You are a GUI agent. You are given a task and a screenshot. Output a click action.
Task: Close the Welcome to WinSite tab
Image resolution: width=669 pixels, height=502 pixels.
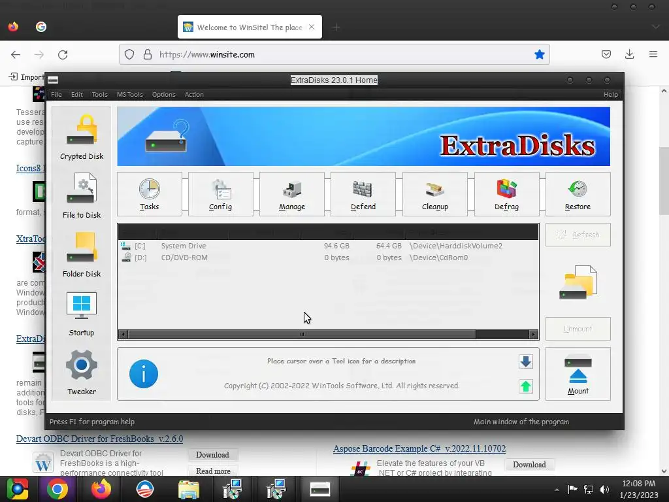tap(312, 27)
